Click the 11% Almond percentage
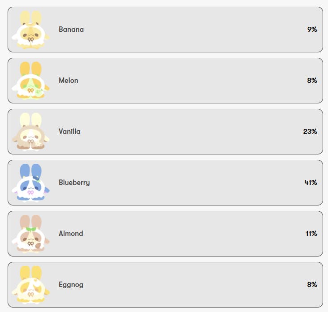The height and width of the screenshot is (312, 328). point(311,234)
